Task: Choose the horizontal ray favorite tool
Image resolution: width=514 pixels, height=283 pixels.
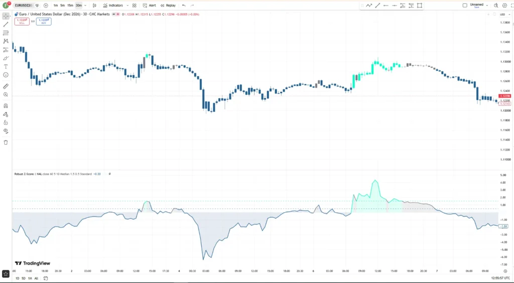Action: 395,5
